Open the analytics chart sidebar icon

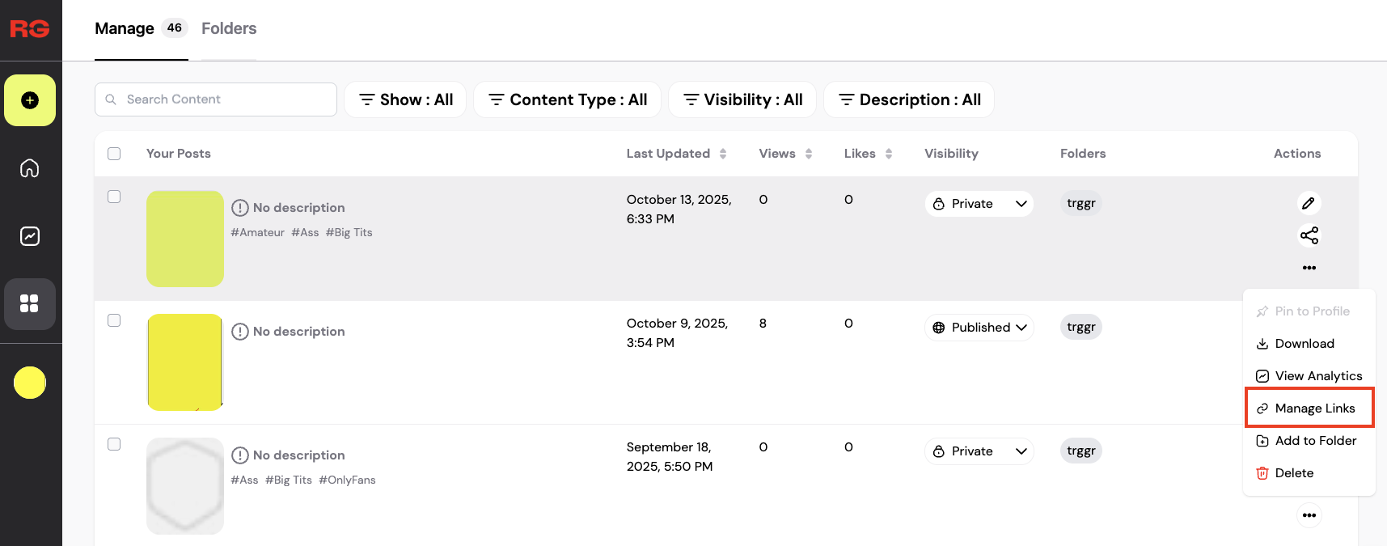(x=30, y=236)
